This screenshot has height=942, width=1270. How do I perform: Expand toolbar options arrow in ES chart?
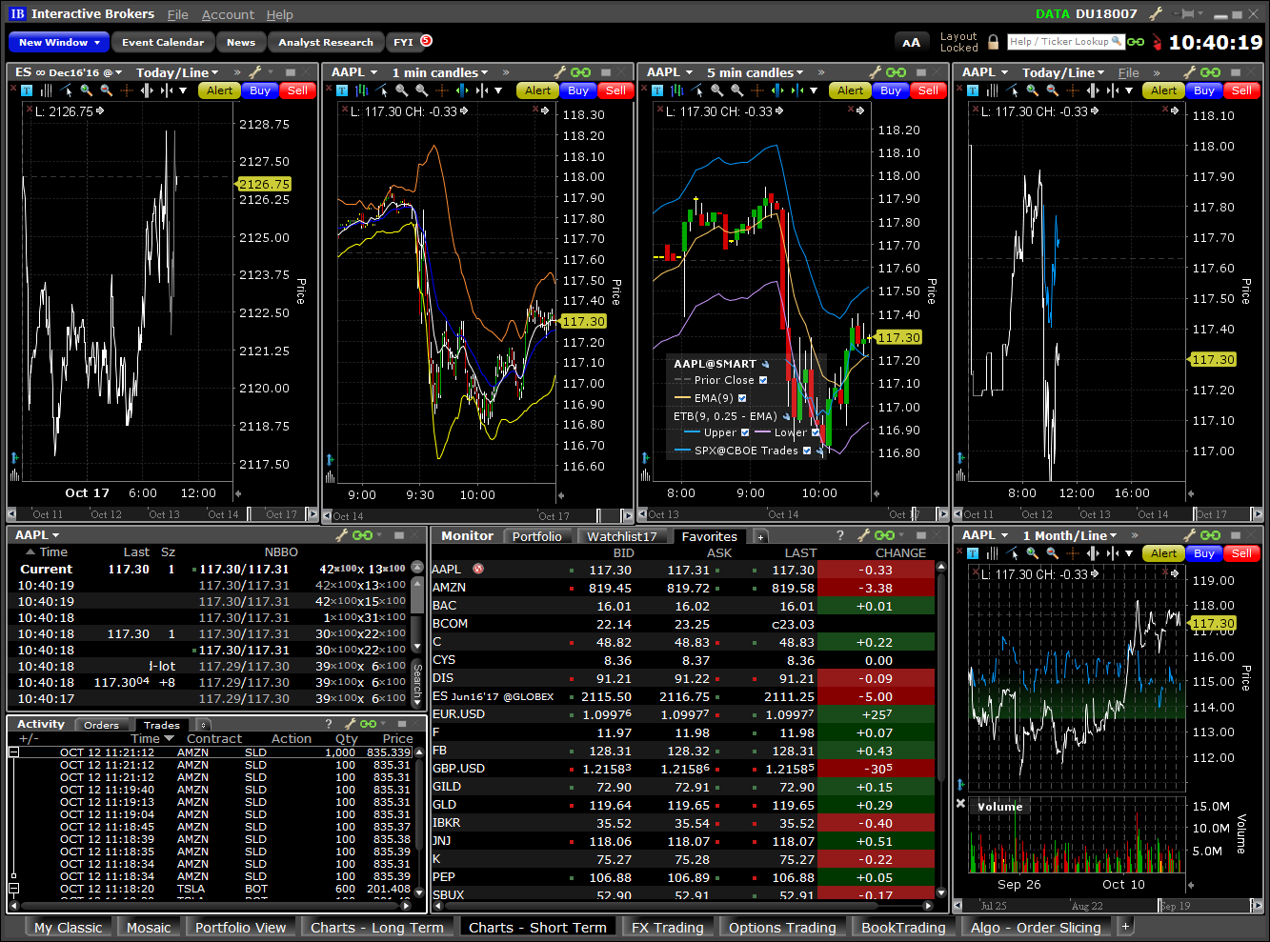tap(183, 90)
